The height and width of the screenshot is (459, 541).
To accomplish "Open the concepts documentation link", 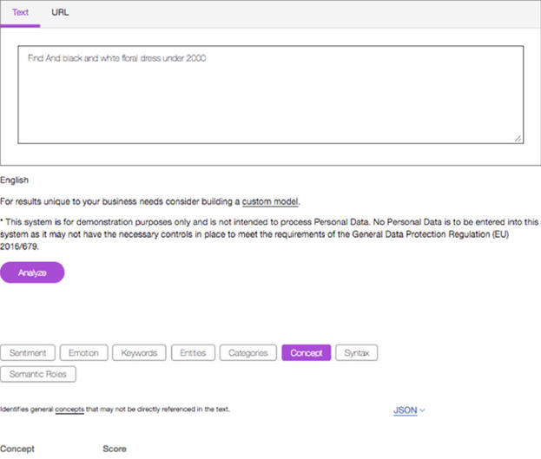I will [x=69, y=410].
